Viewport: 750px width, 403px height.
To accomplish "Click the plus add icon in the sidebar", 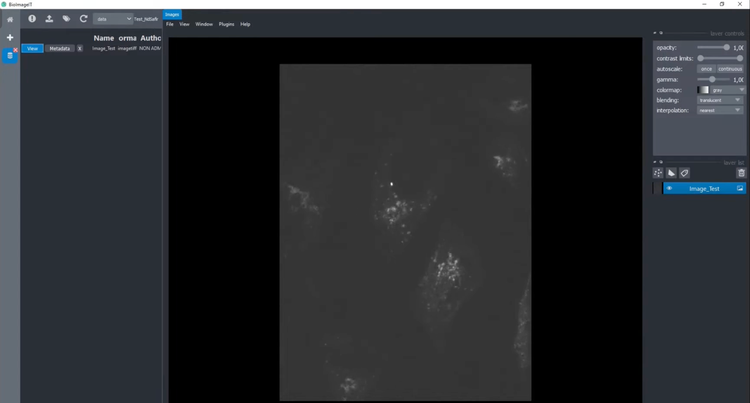I will [x=10, y=37].
